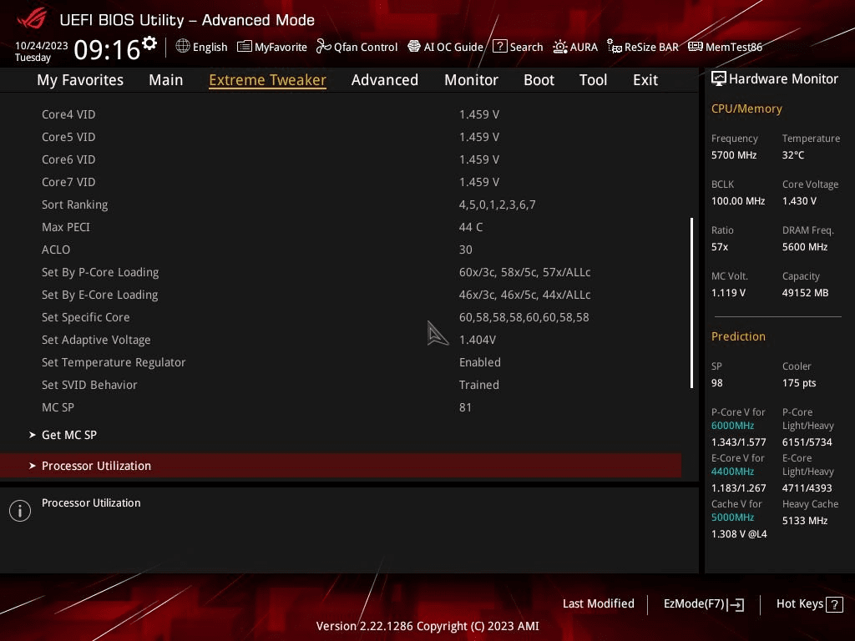This screenshot has height=641, width=855.
Task: Click the globe language icon
Action: [183, 47]
